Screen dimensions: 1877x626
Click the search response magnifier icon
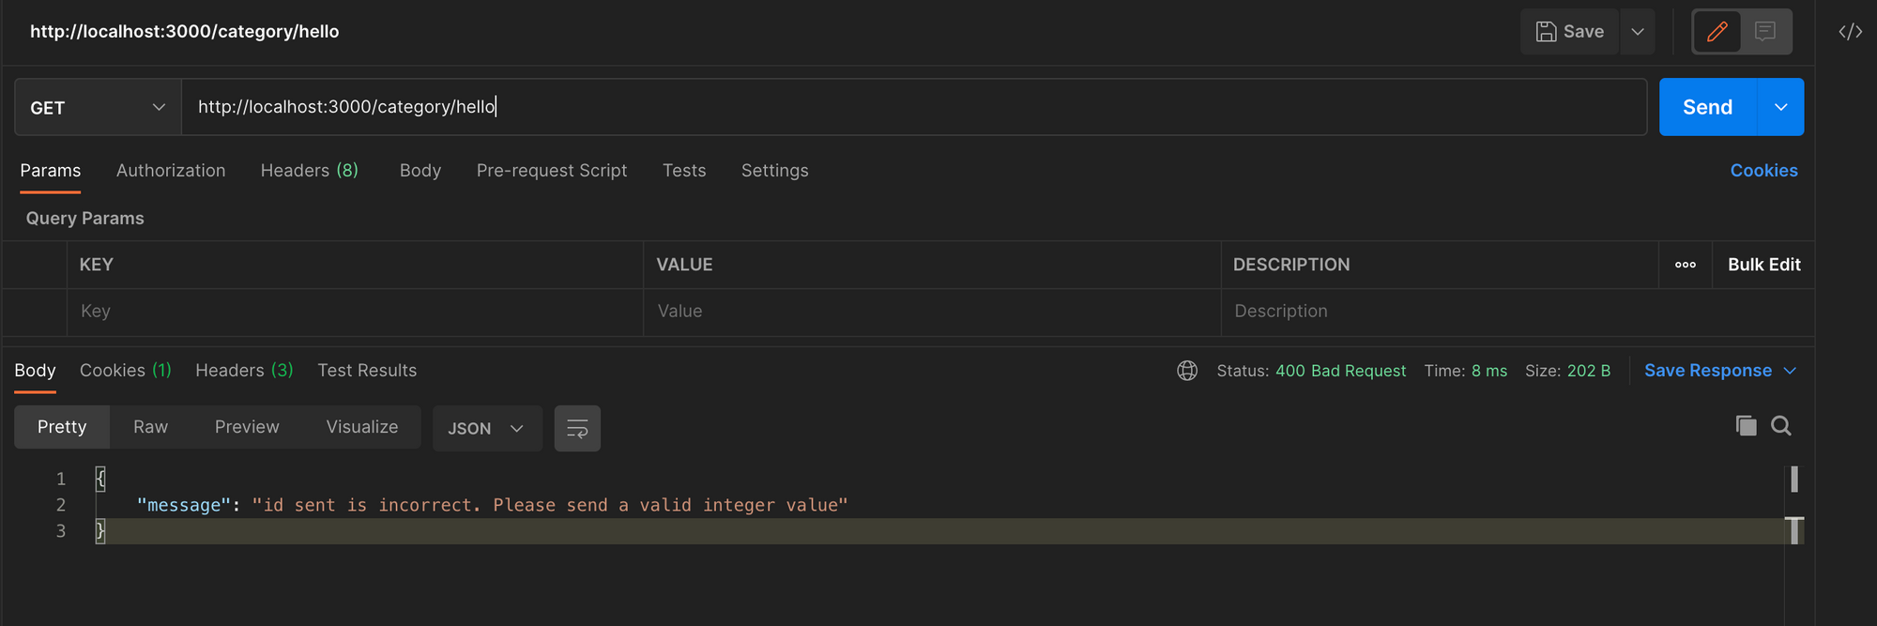pyautogui.click(x=1780, y=426)
